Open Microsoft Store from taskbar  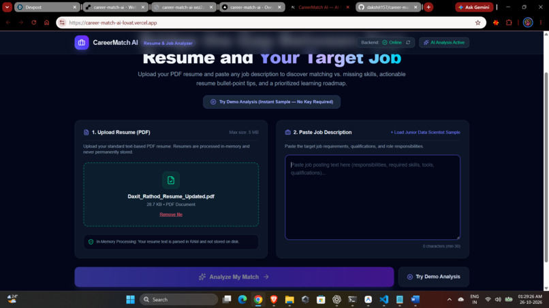[321, 300]
